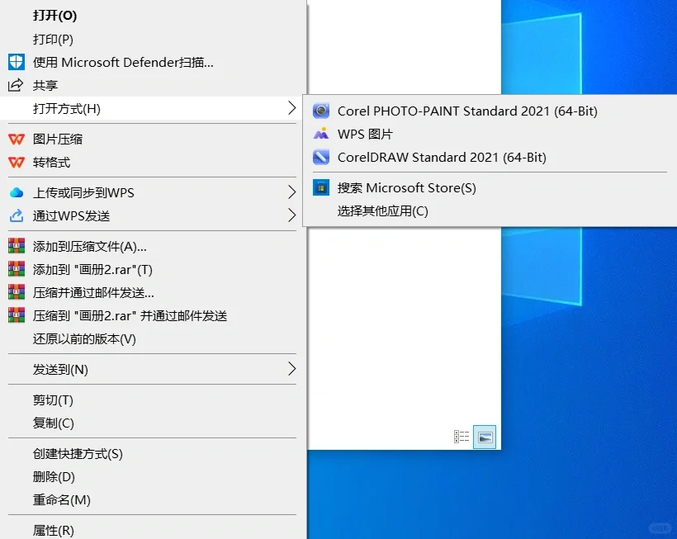Open 发送到(N) menu entry
Screen dimensions: 677x539
[x=153, y=369]
